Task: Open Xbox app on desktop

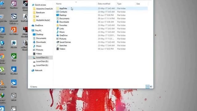Action: (x=14, y=57)
